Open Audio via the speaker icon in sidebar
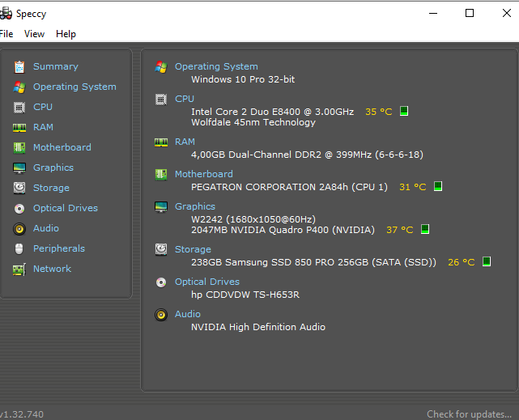 point(19,228)
